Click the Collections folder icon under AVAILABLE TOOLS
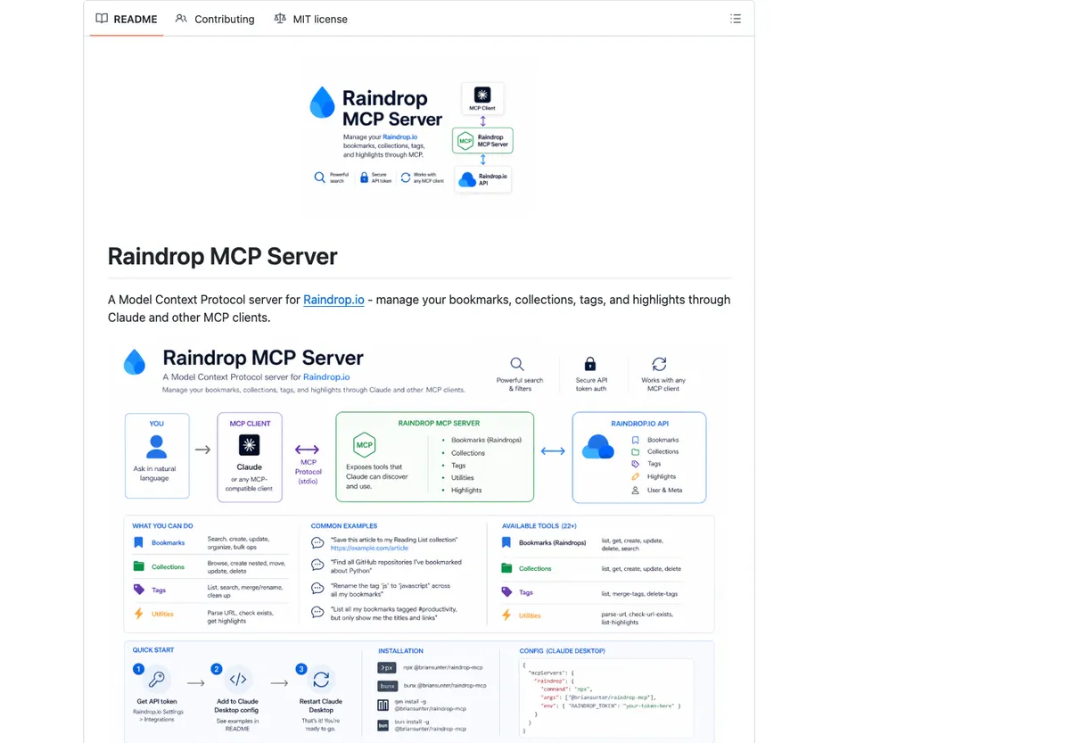The height and width of the screenshot is (743, 1070). click(x=506, y=568)
